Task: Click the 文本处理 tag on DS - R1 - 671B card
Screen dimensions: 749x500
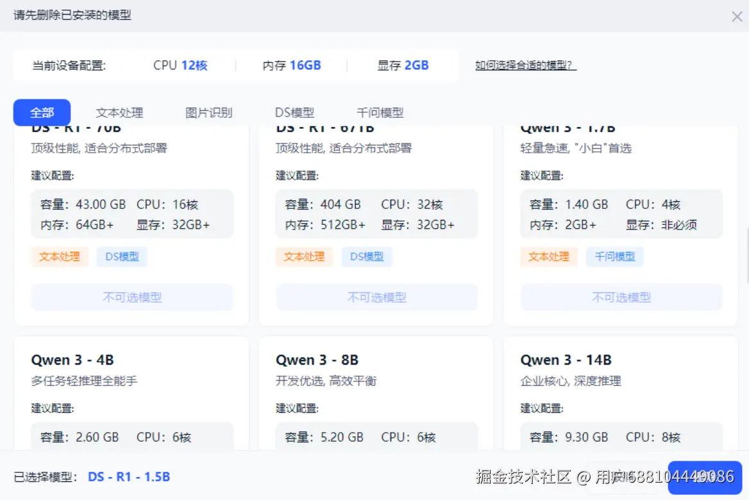Action: pyautogui.click(x=304, y=256)
